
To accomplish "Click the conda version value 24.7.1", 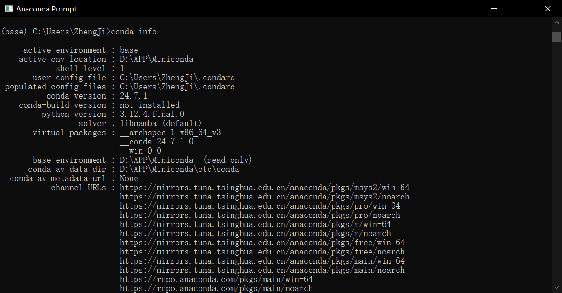I will coord(134,96).
